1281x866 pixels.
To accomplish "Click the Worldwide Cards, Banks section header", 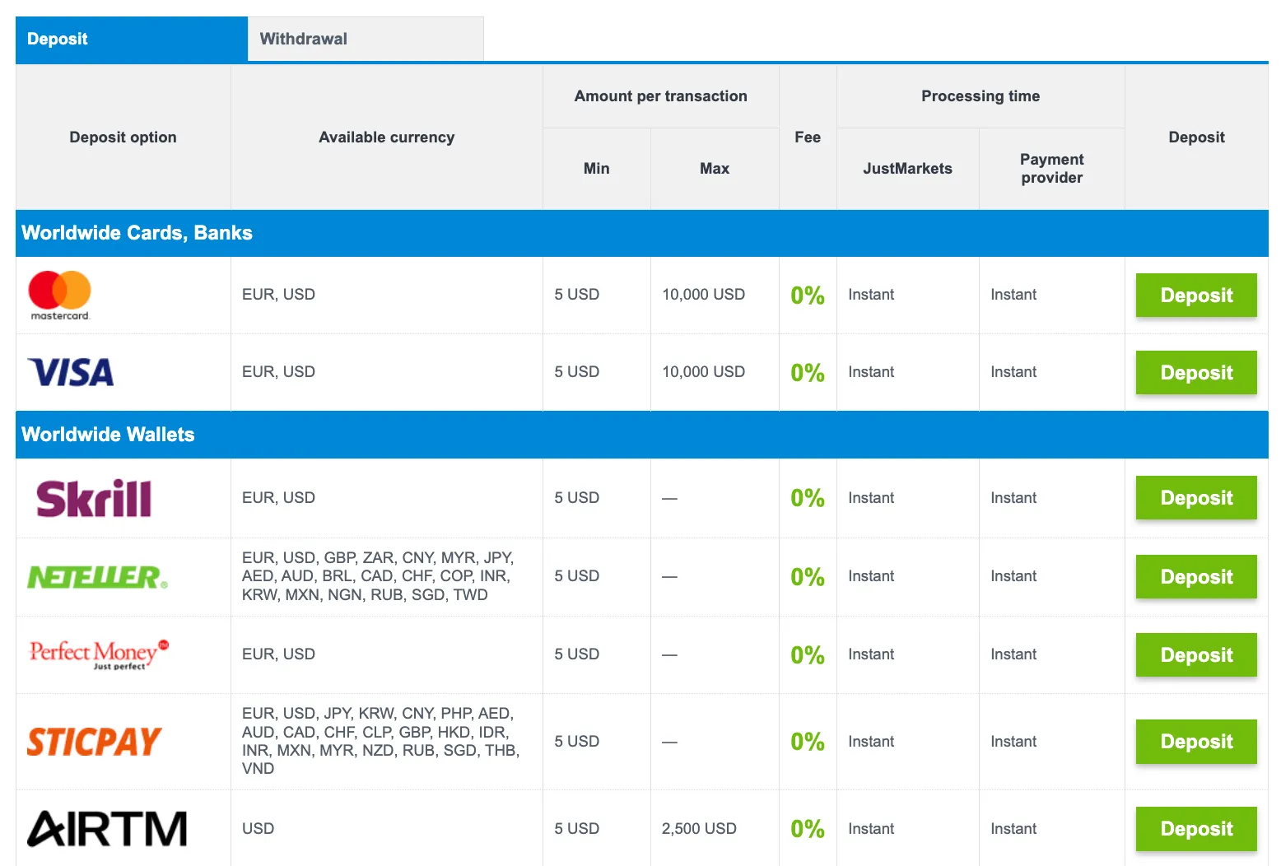I will point(642,233).
